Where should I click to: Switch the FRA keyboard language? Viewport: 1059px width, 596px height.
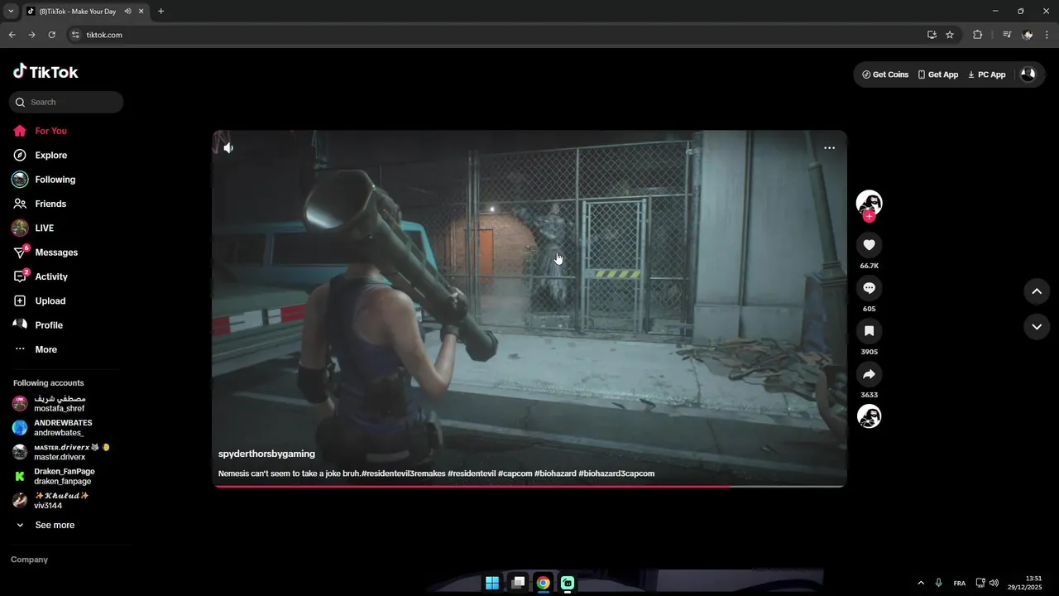pos(960,583)
